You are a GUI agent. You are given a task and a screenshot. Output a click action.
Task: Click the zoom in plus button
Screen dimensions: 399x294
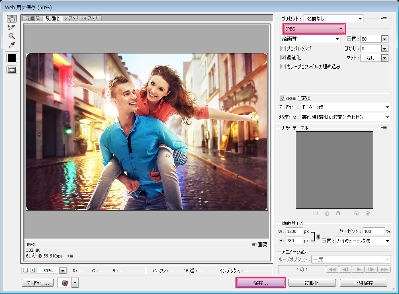tap(33, 270)
